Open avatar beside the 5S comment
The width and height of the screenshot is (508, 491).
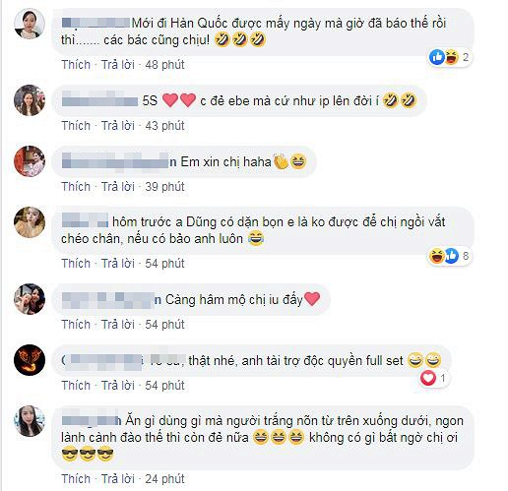[30, 100]
